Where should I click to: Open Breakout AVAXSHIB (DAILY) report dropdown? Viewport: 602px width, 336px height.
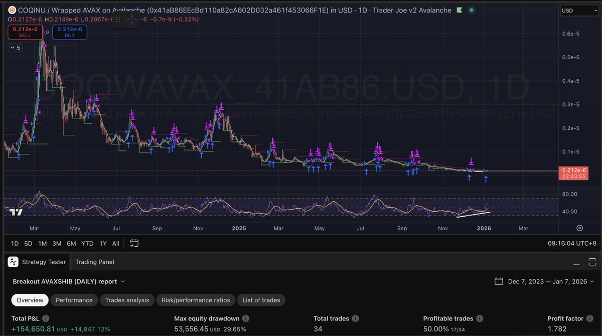pyautogui.click(x=69, y=281)
